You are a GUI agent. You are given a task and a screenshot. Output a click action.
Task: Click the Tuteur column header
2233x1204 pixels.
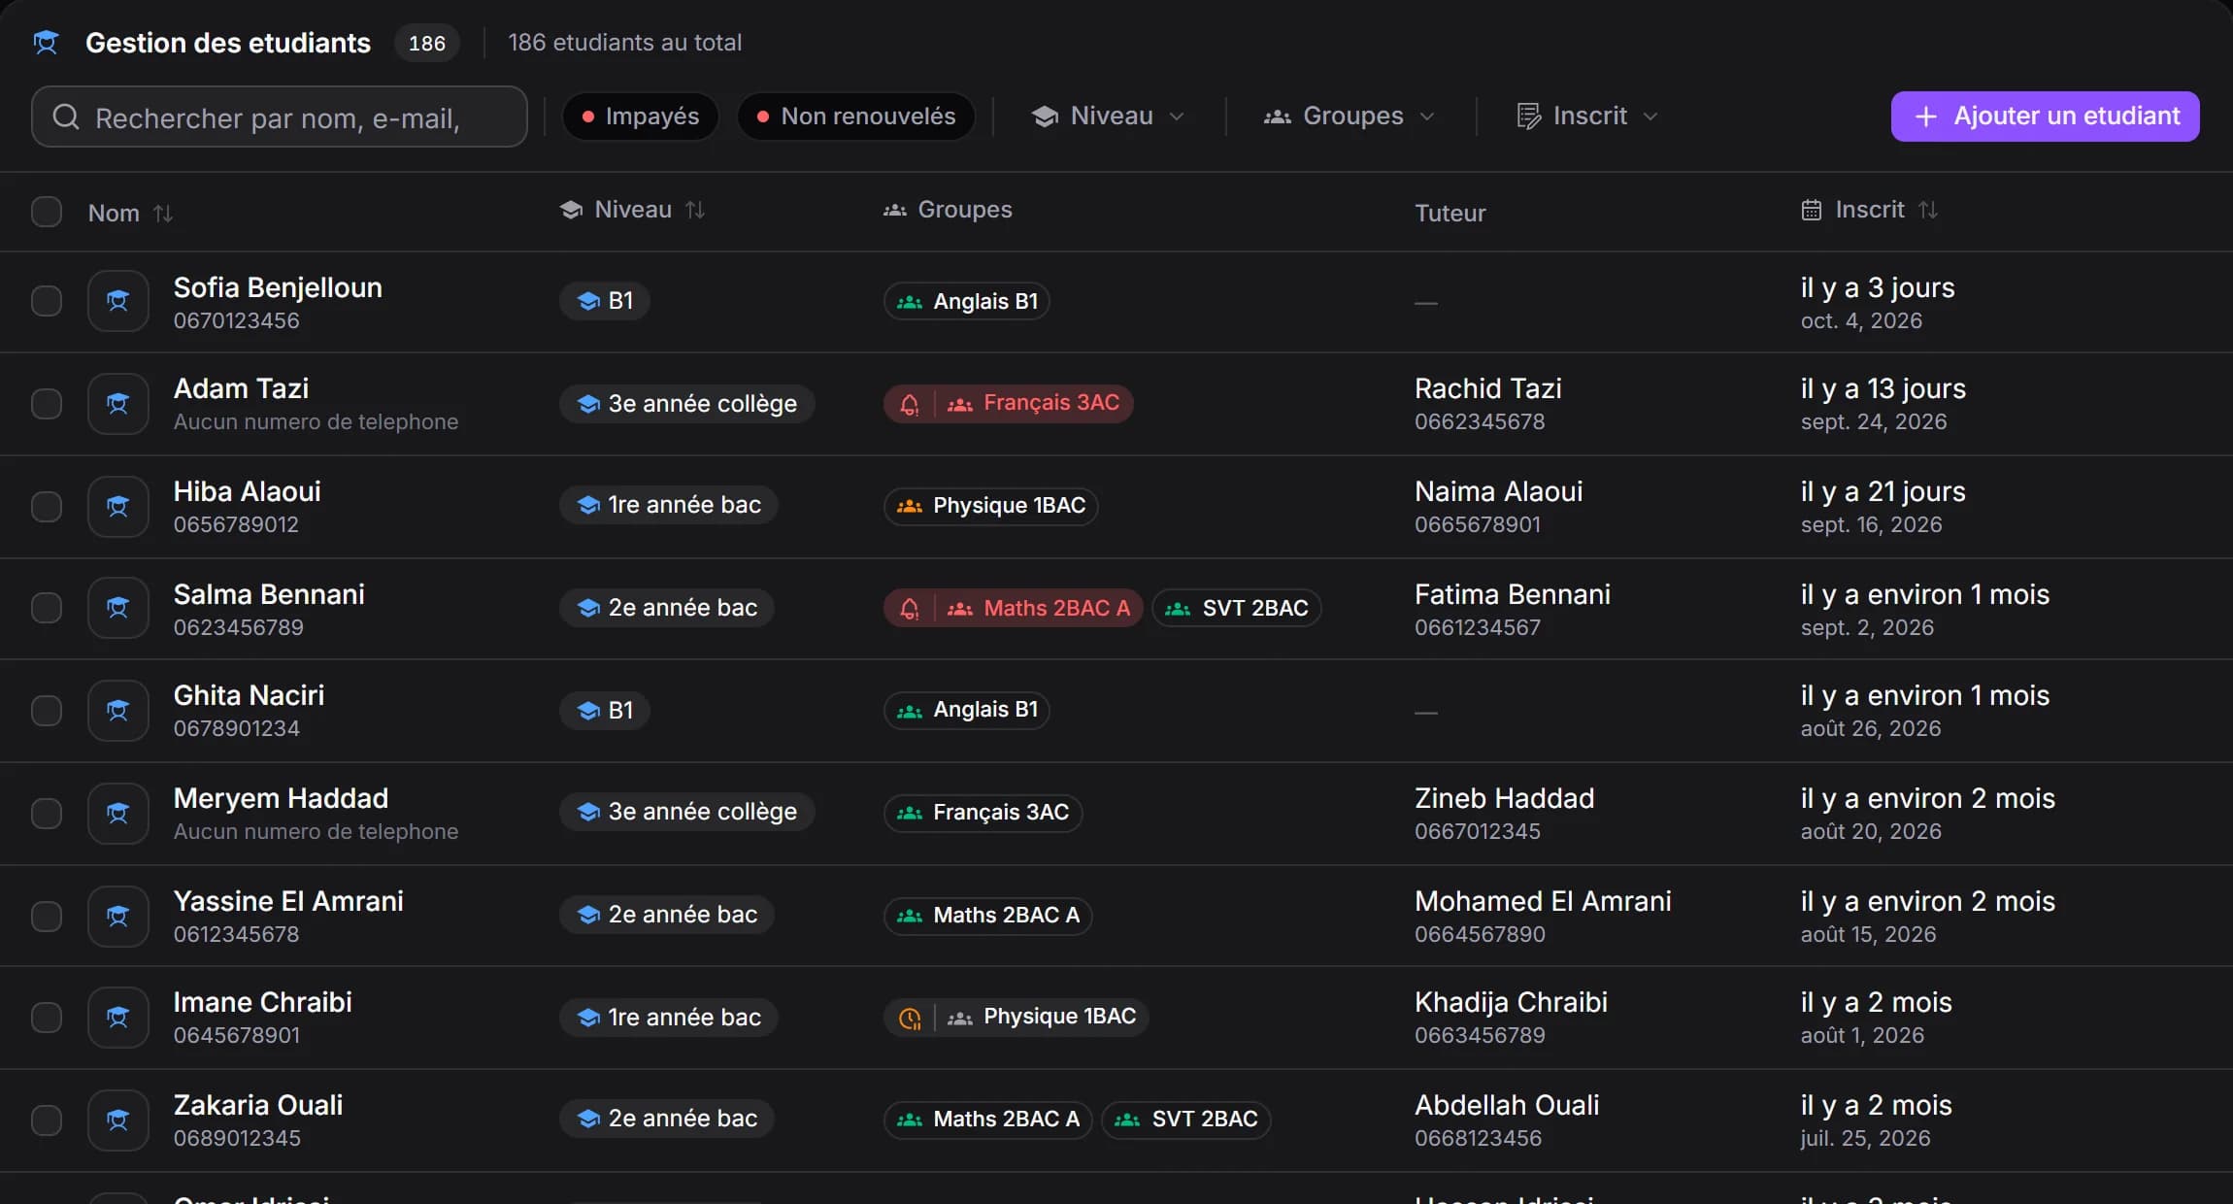point(1450,213)
